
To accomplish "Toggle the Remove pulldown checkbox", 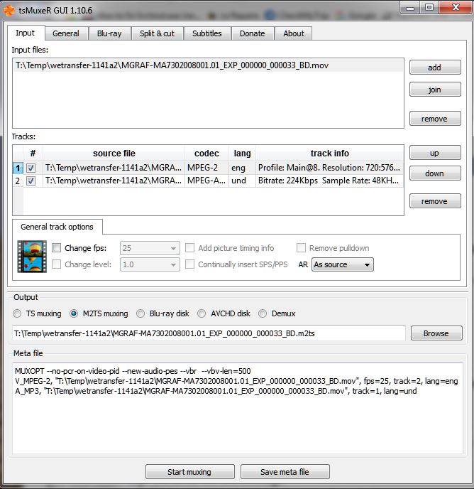I will tap(301, 248).
